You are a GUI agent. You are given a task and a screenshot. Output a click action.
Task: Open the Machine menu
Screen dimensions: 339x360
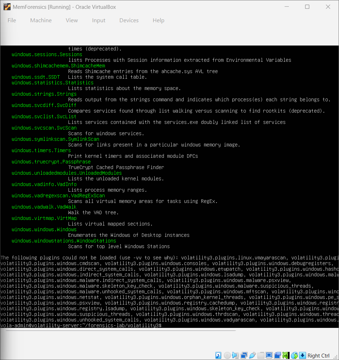(x=41, y=20)
